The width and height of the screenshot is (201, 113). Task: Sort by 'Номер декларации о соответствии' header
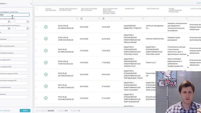(x=68, y=9)
